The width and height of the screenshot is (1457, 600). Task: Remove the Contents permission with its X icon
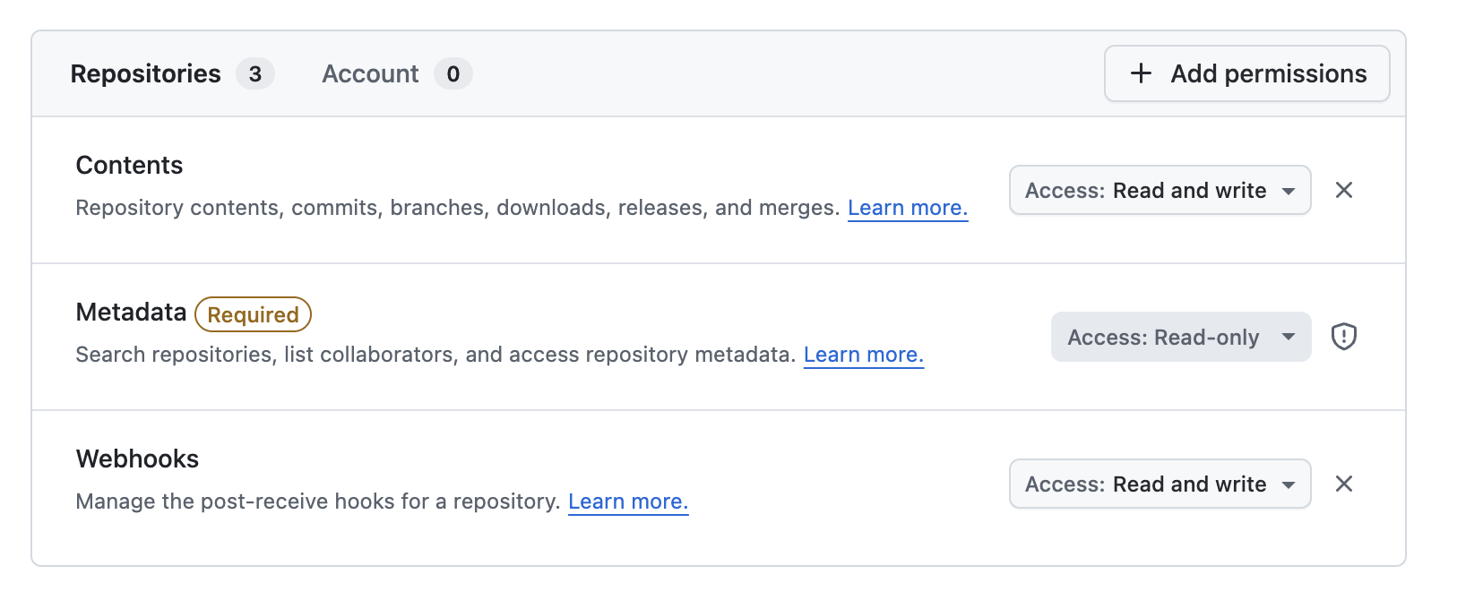point(1343,190)
